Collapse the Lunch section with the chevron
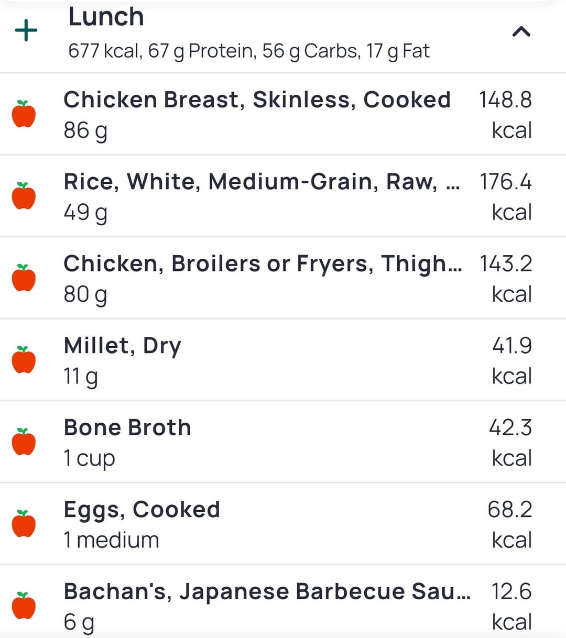The image size is (566, 638). pyautogui.click(x=521, y=32)
